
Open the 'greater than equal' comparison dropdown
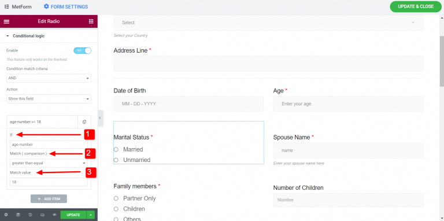coord(49,163)
